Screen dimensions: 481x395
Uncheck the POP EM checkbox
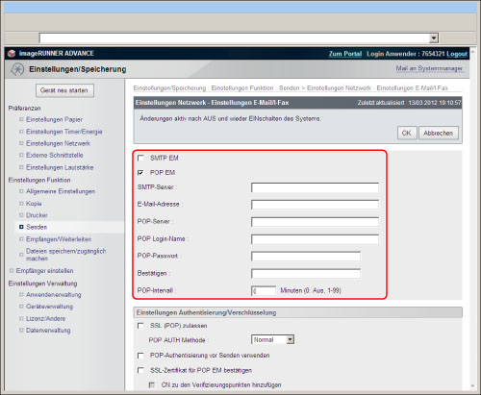140,173
